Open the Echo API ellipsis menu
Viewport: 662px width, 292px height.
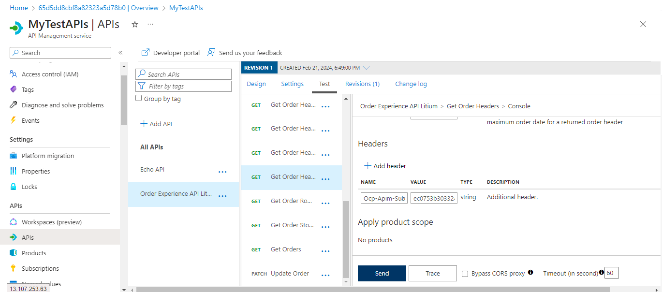[x=222, y=172]
